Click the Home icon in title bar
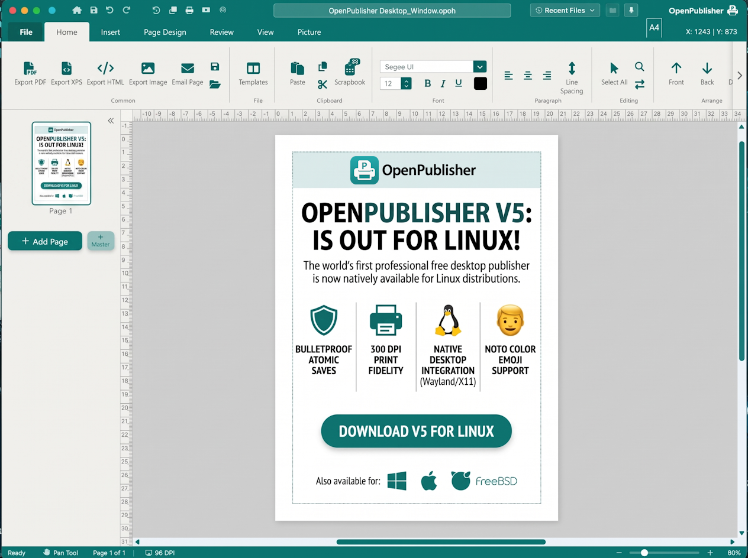Image resolution: width=748 pixels, height=558 pixels. click(77, 10)
